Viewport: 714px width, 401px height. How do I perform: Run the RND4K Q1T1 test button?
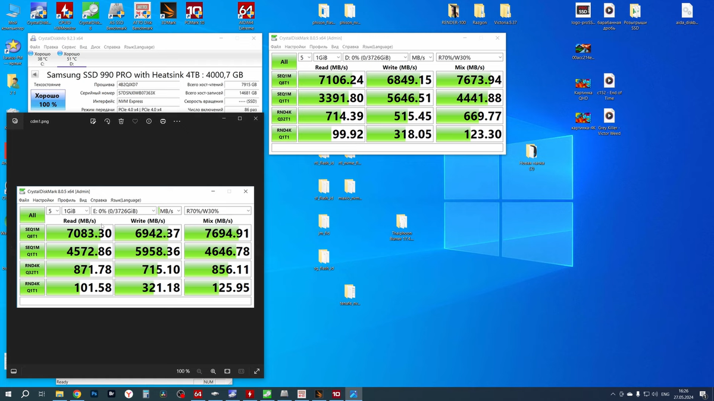284,134
